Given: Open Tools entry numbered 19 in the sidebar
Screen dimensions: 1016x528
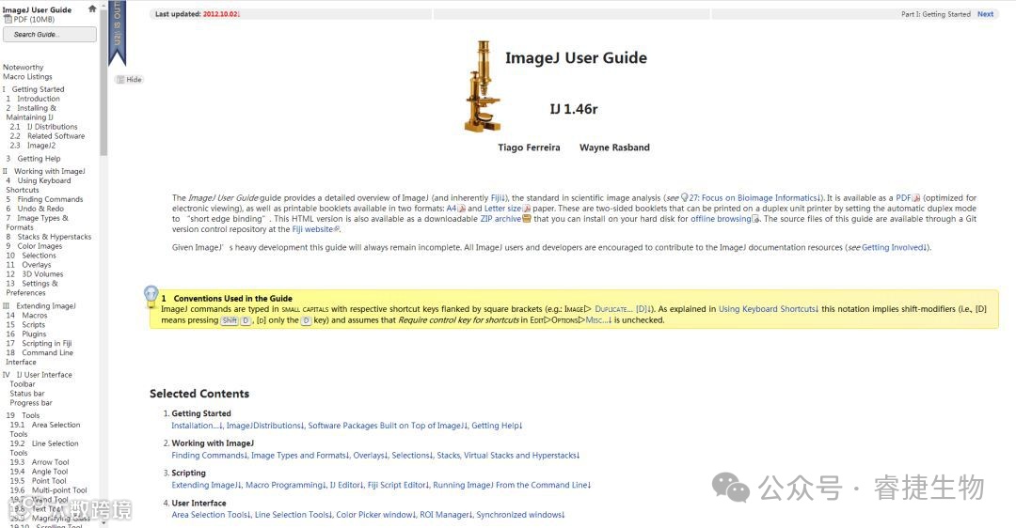Looking at the screenshot, I should pyautogui.click(x=30, y=416).
